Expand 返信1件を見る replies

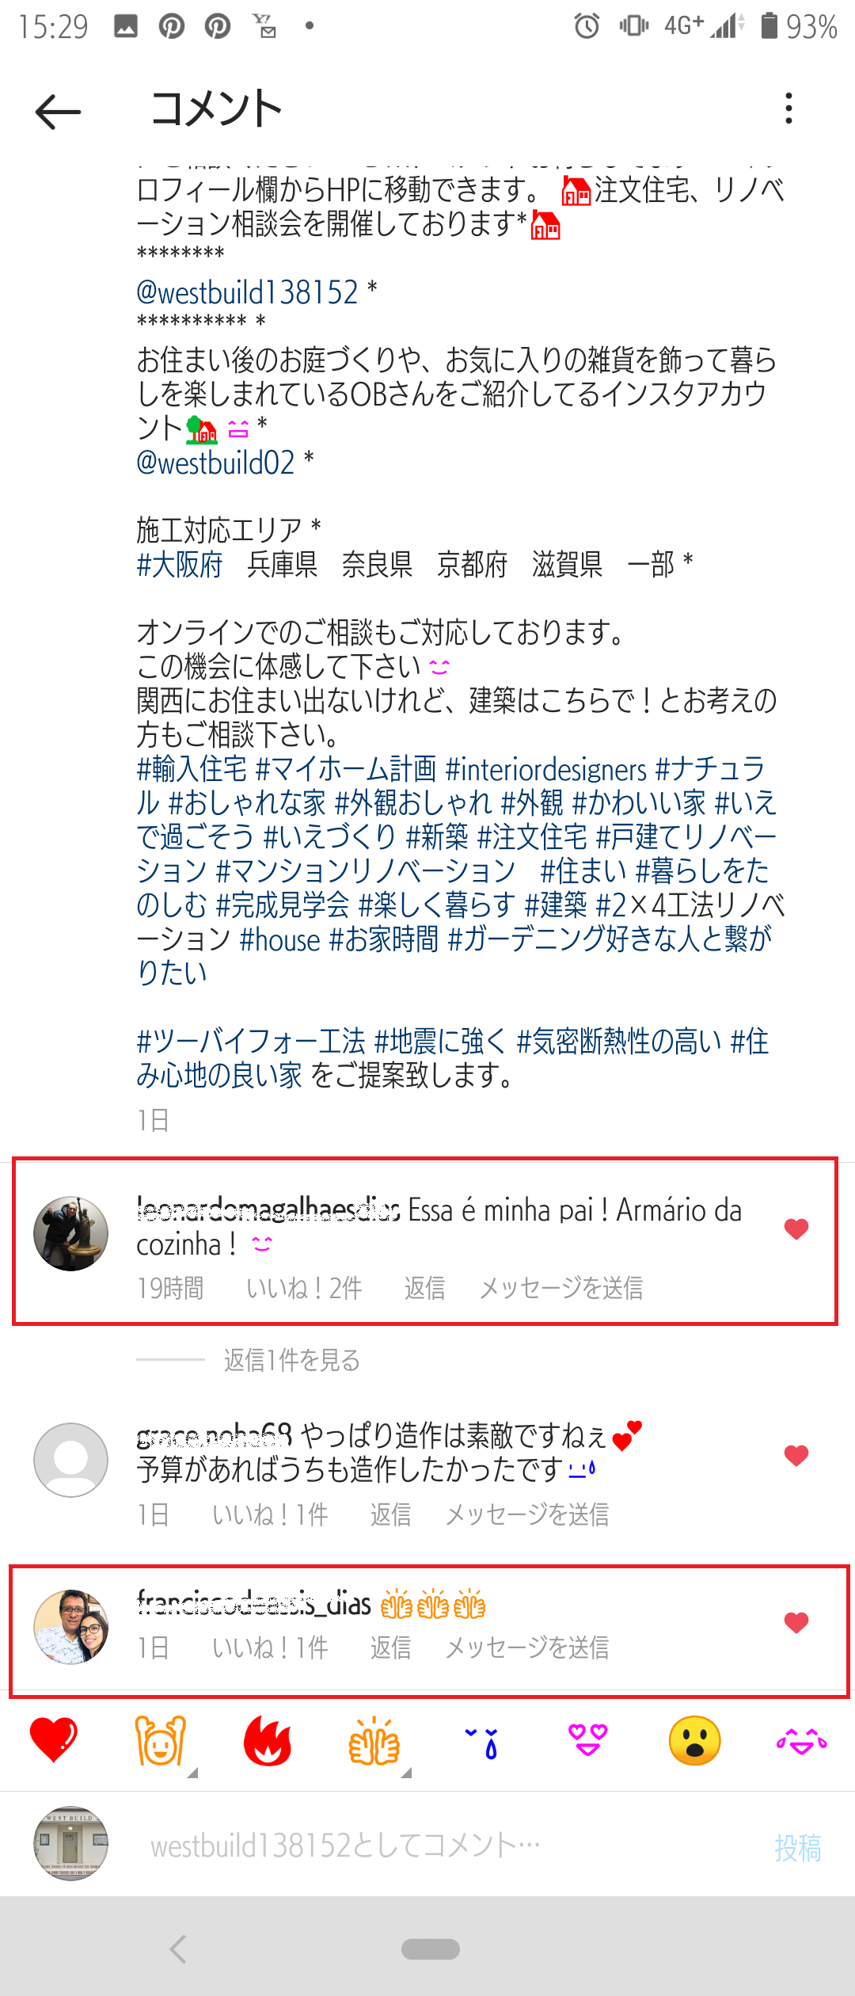(291, 1360)
